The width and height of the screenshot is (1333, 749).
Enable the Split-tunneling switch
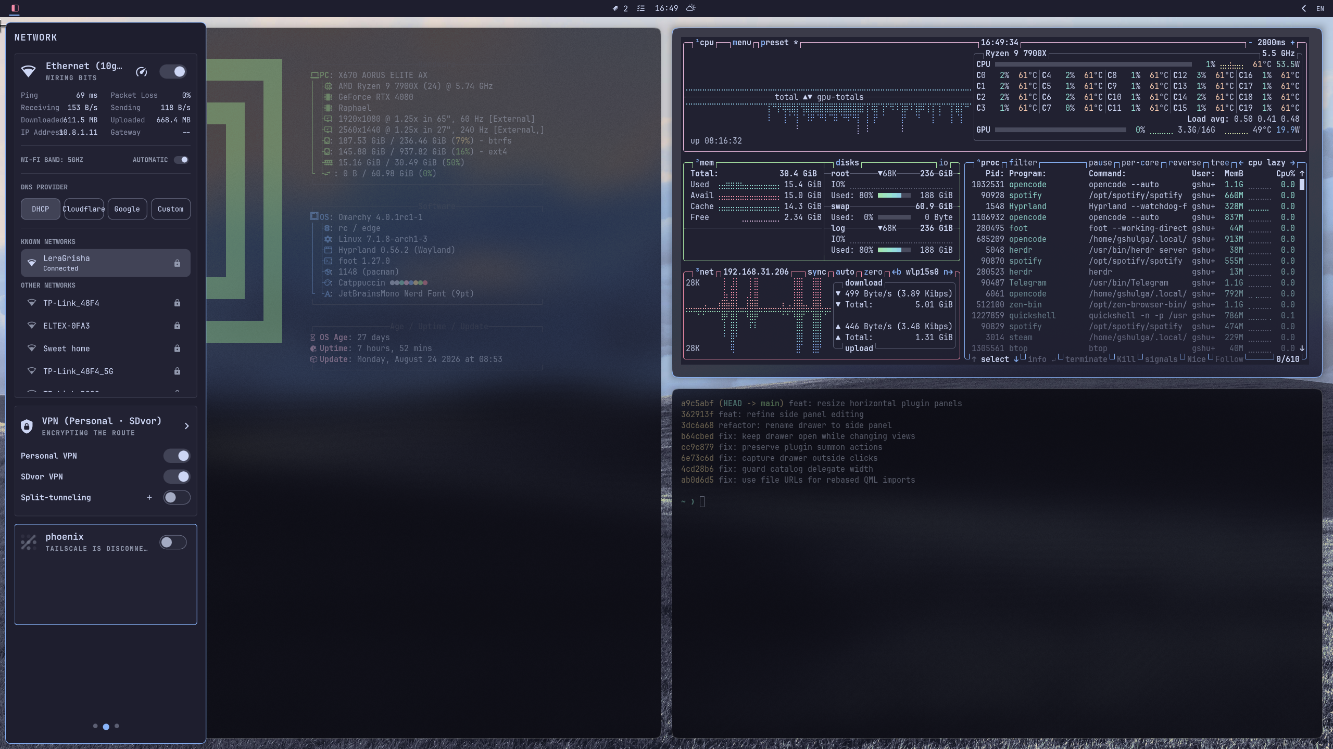coord(177,497)
